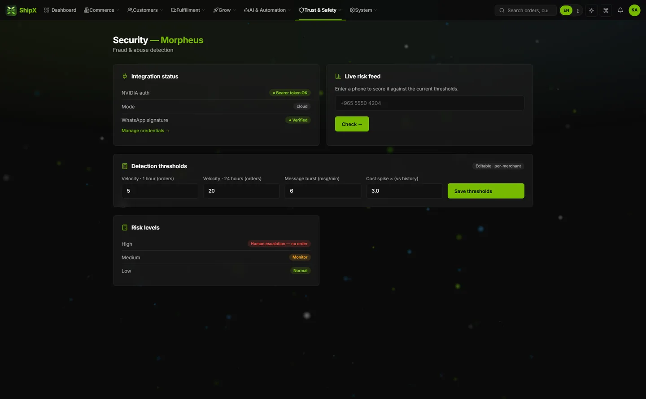Expand the AI & Automation dropdown
Viewport: 646px width, 399px height.
[x=267, y=10]
